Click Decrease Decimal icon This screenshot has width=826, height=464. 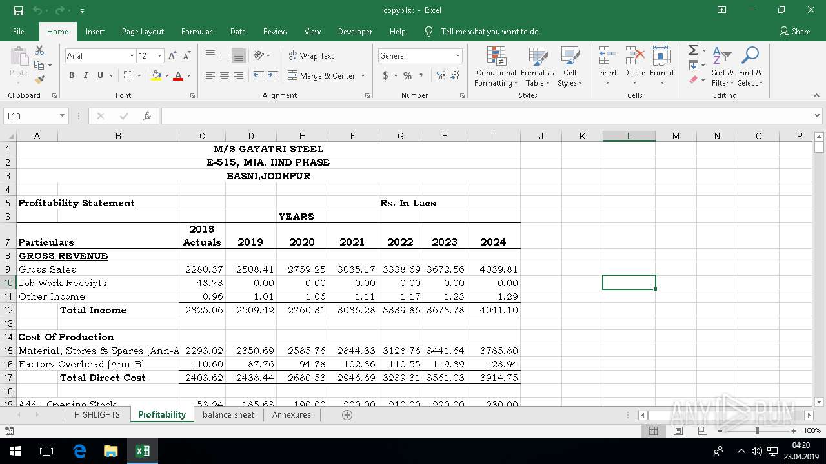coord(456,75)
